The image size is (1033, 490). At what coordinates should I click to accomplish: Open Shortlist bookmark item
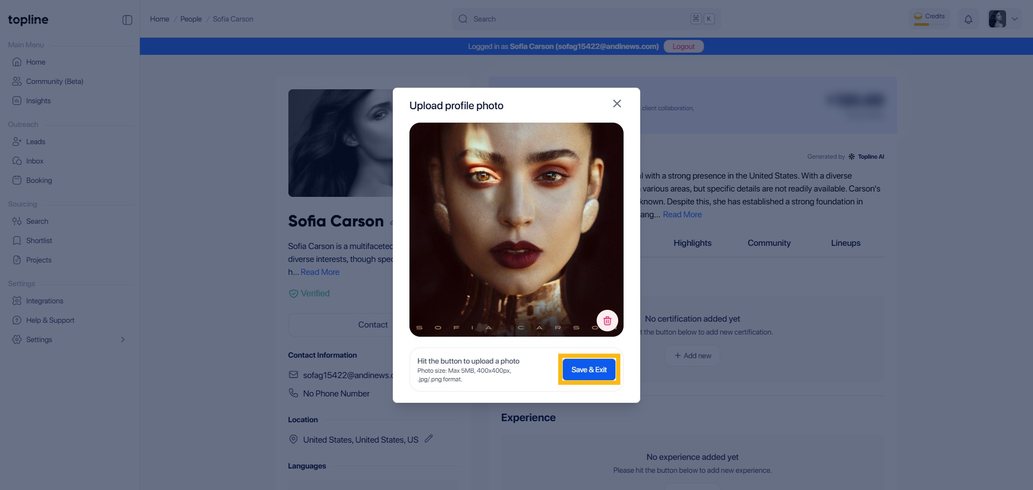[x=39, y=240]
